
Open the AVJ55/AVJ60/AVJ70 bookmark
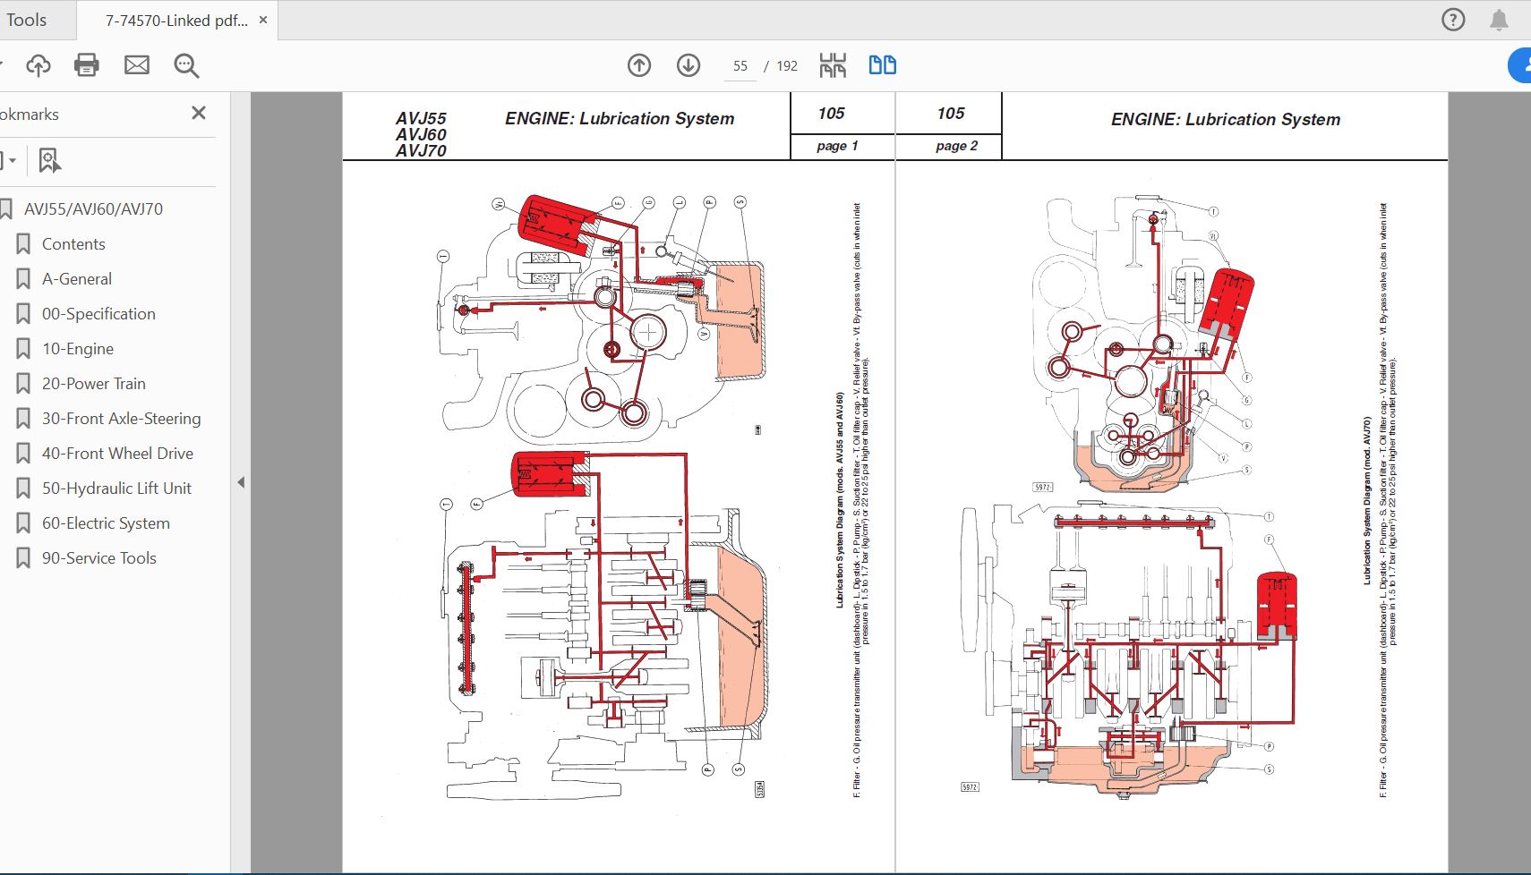coord(93,209)
